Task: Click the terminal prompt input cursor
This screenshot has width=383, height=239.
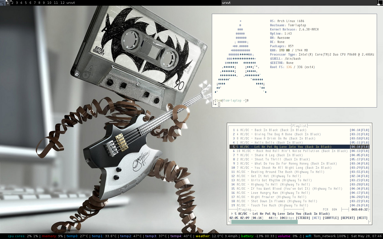Action: pos(219,105)
